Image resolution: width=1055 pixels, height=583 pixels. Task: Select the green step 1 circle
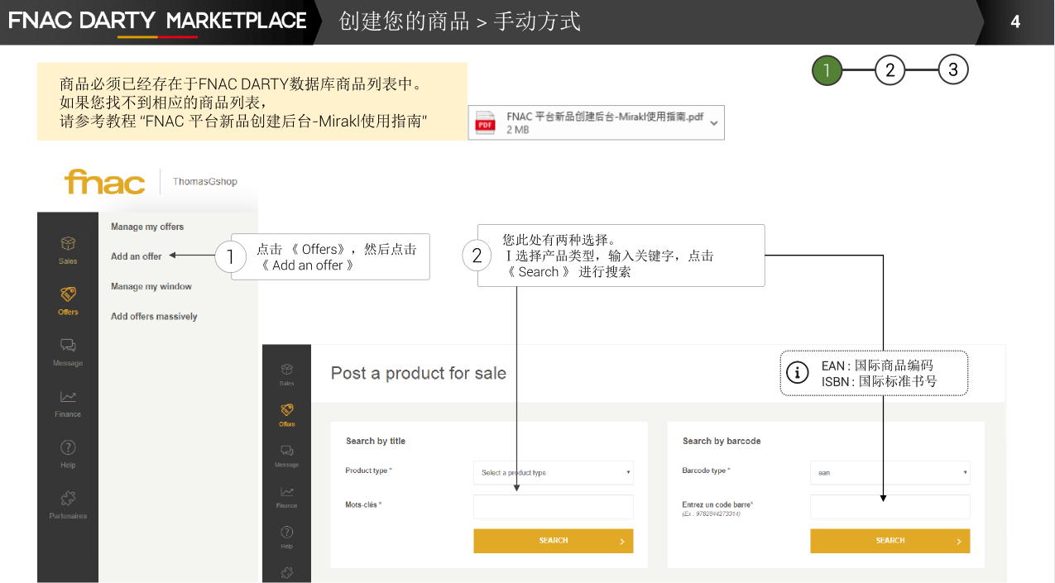(x=826, y=70)
